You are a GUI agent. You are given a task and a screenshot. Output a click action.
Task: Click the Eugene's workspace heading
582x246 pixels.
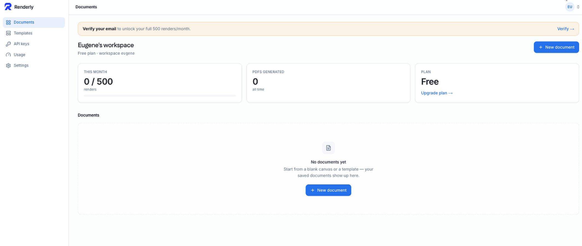106,45
